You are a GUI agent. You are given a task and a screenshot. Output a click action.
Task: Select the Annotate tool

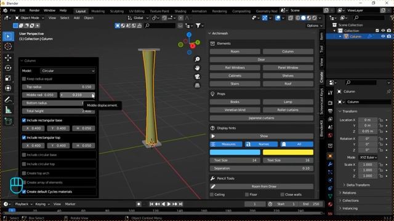[x=8, y=99]
